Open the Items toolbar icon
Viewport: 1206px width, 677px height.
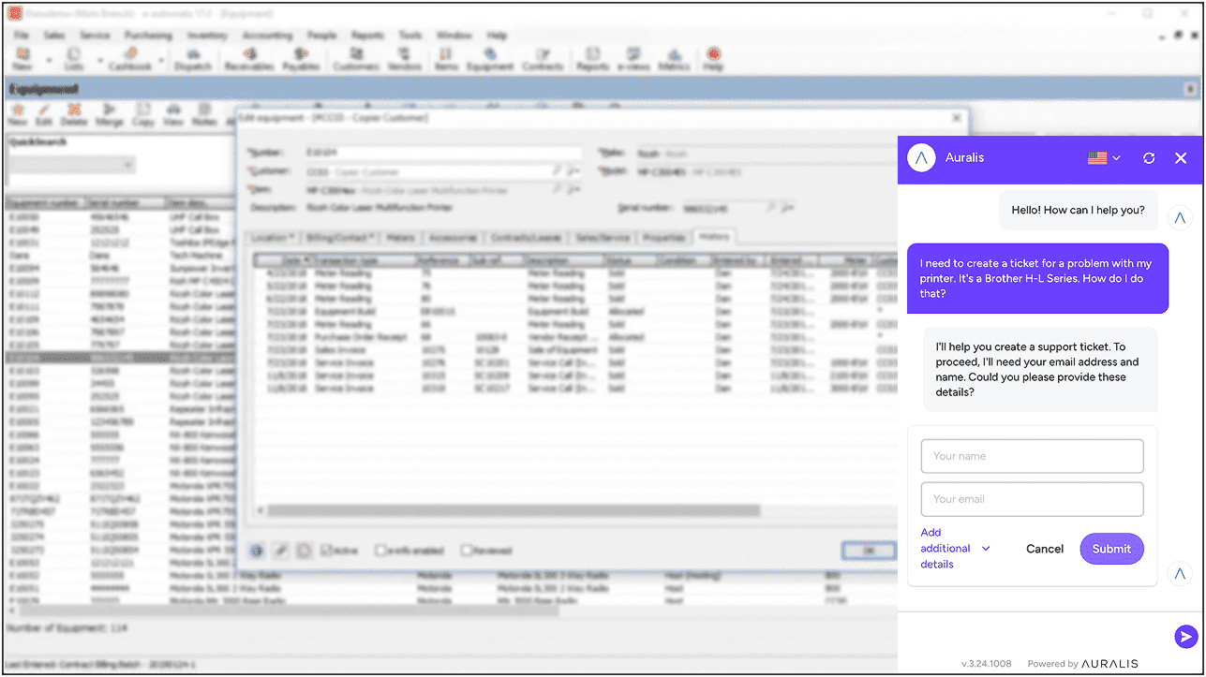446,59
